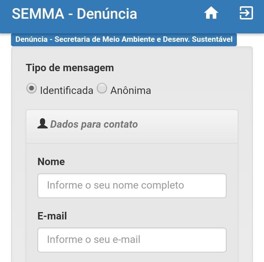The height and width of the screenshot is (262, 264).
Task: Click the Nome field label
Action: point(51,161)
